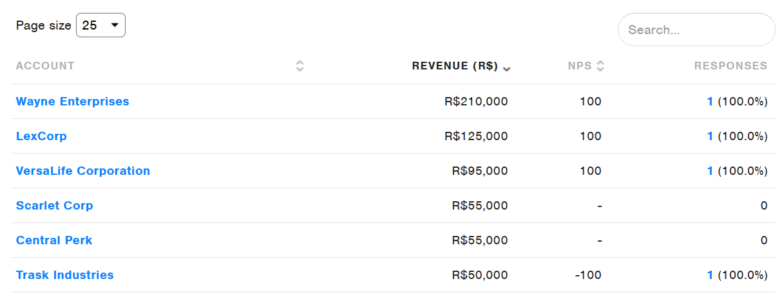View Trask Industries response count link

click(710, 275)
